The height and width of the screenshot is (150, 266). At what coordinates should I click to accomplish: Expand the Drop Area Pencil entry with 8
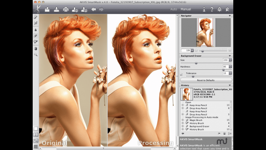[183, 108]
